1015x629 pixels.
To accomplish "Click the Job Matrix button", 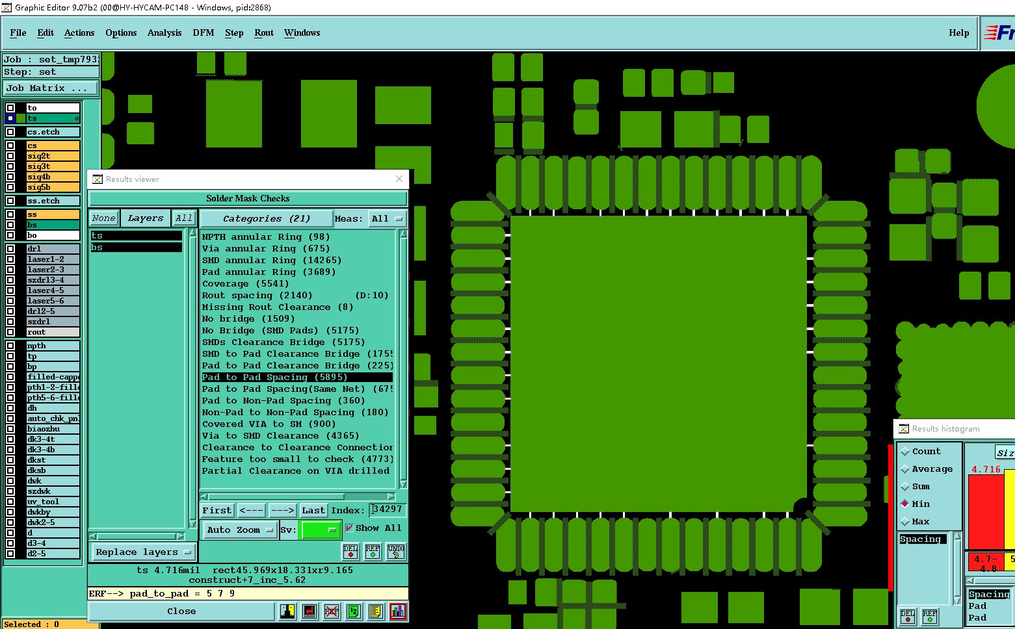I will 51,88.
